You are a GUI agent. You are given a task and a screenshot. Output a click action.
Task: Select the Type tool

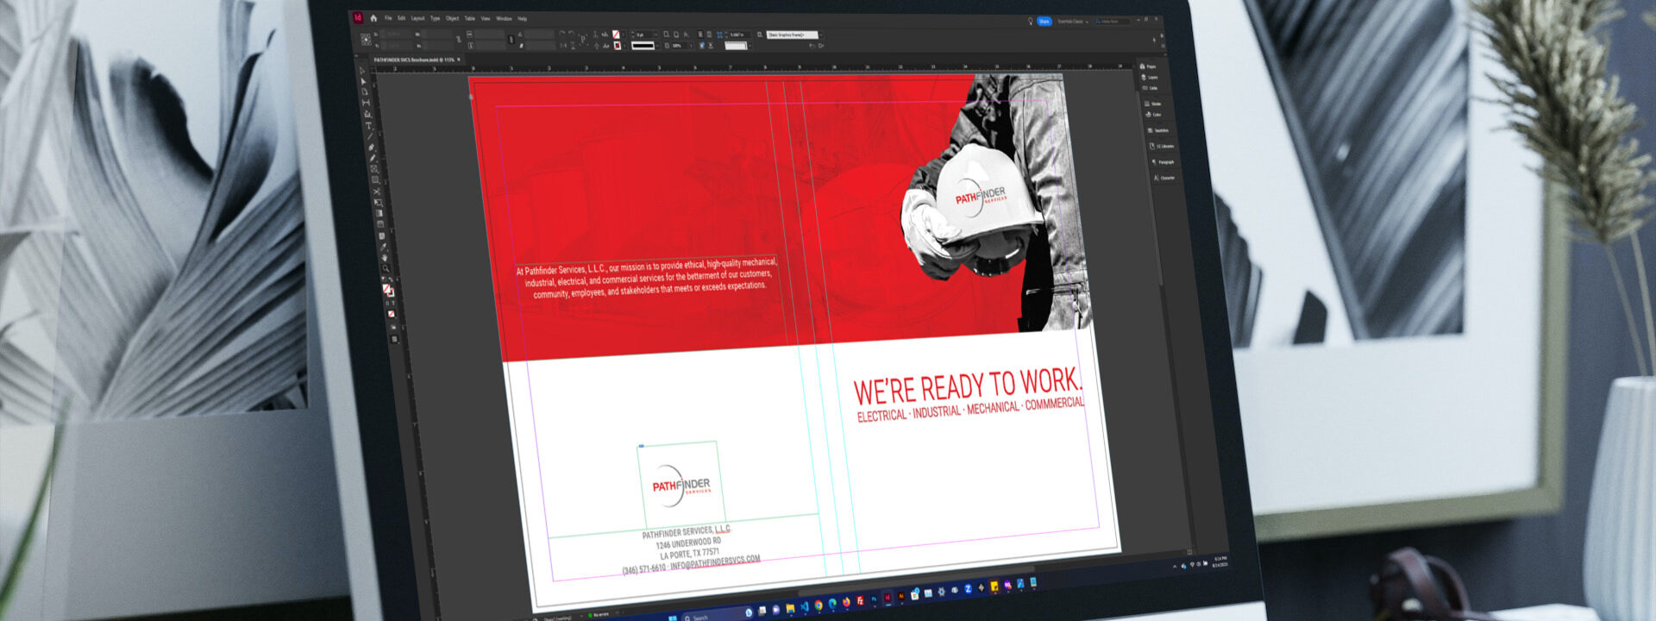click(368, 126)
